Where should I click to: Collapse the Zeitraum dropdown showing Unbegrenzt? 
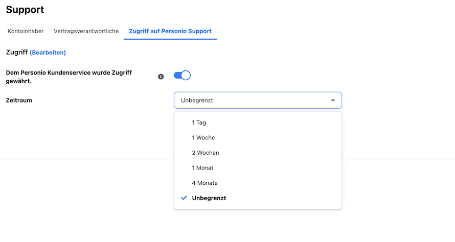coord(258,100)
